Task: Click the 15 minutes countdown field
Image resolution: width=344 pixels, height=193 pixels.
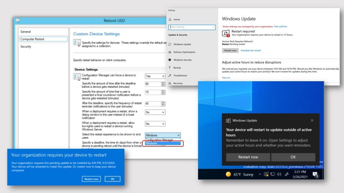Action: coord(153,92)
